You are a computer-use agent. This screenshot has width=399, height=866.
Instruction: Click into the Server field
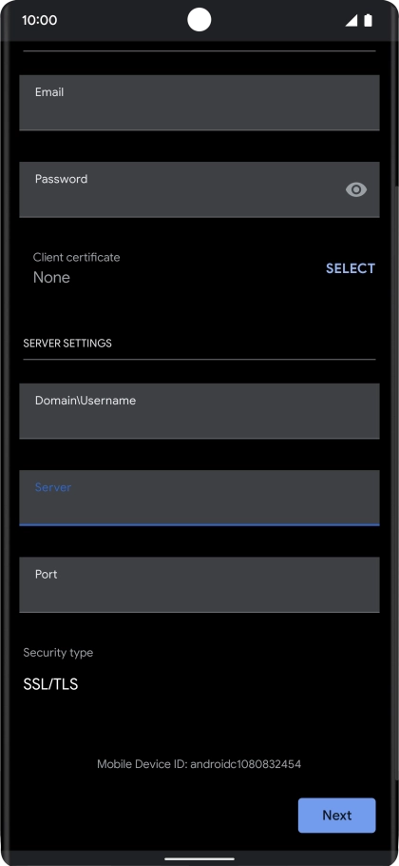coord(199,498)
